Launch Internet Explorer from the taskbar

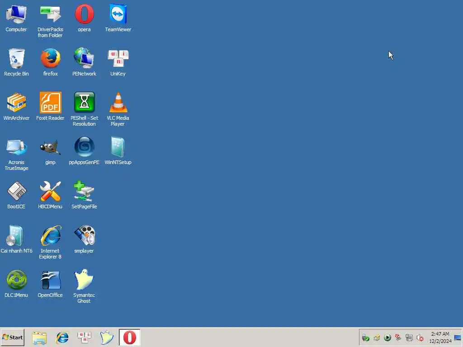coord(62,338)
